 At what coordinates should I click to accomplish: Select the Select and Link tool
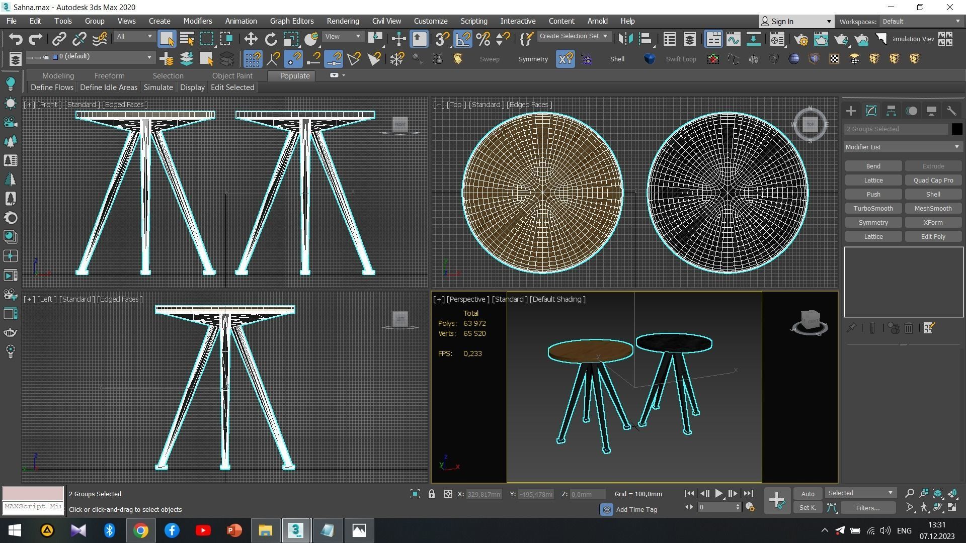pos(59,39)
